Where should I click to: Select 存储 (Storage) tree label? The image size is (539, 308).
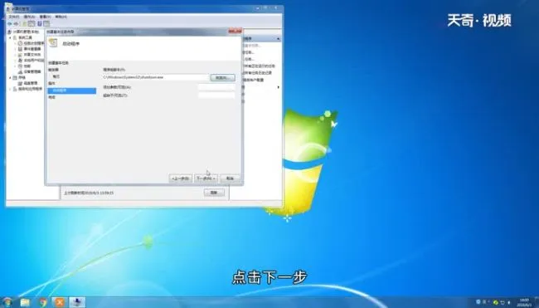coord(22,77)
